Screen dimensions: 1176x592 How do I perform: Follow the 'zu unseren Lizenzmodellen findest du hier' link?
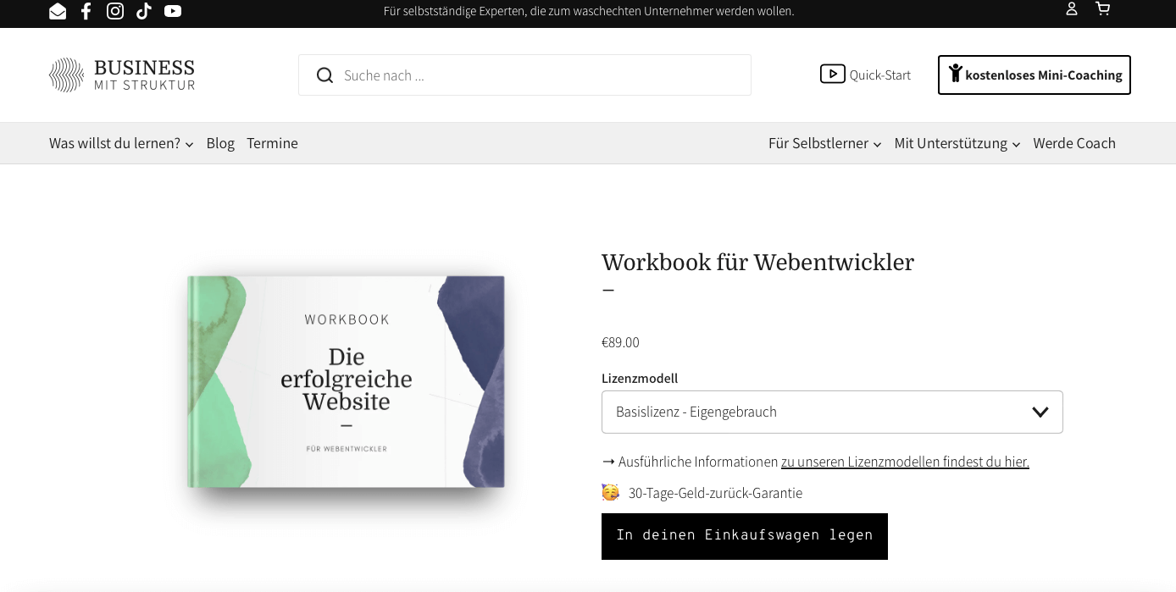coord(905,462)
